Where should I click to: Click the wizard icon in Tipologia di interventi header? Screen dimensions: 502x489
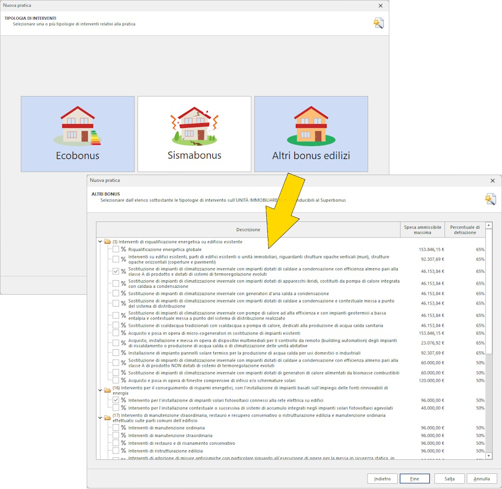(378, 23)
